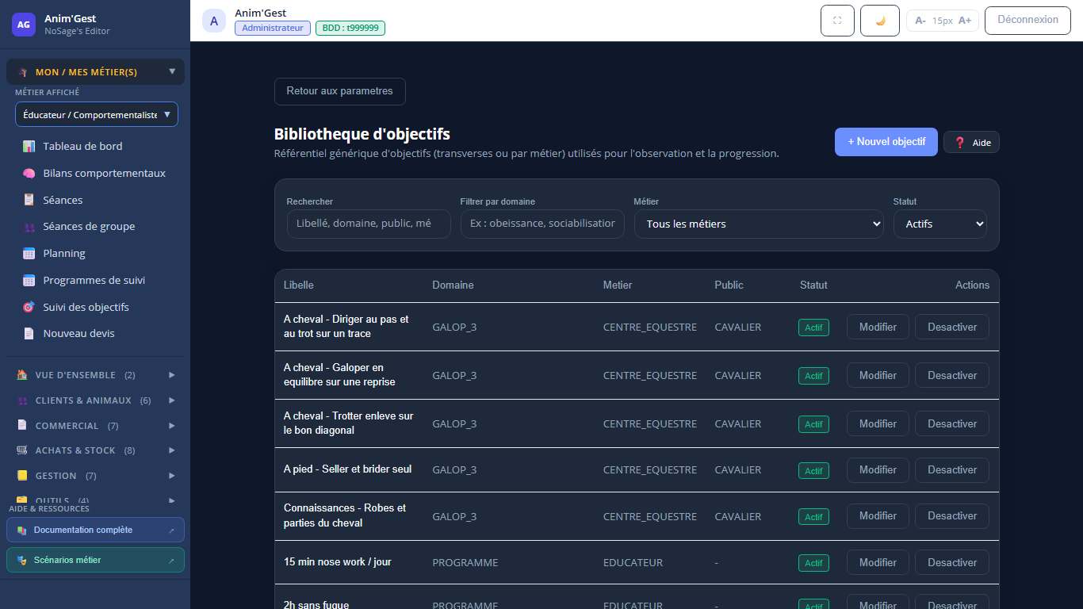The height and width of the screenshot is (609, 1083).
Task: Open the Métier affiché dropdown
Action: click(x=97, y=114)
